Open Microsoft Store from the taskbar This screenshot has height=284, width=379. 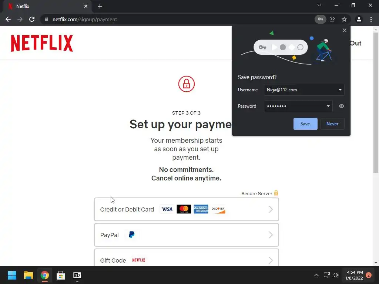click(61, 275)
